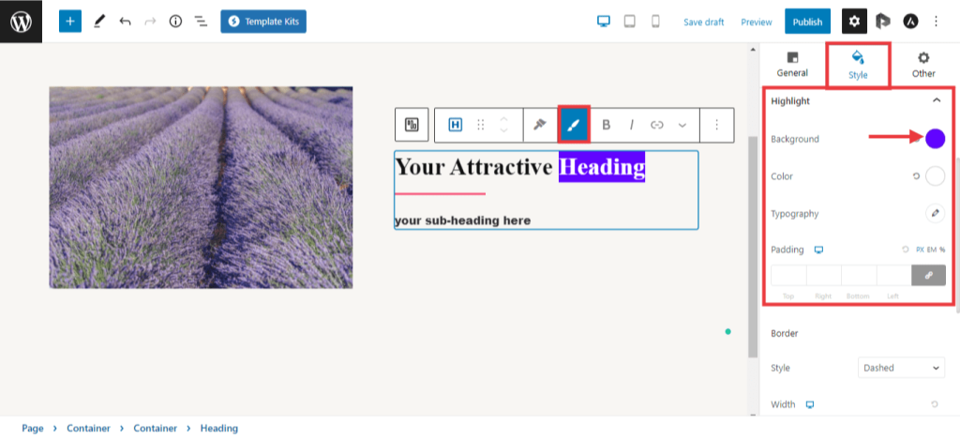960x440 pixels.
Task: Click the copy style paint roller icon
Action: click(x=539, y=125)
